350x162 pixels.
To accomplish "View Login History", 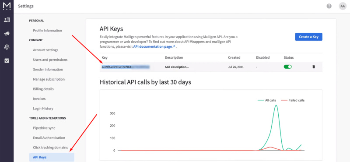I will click(43, 109).
